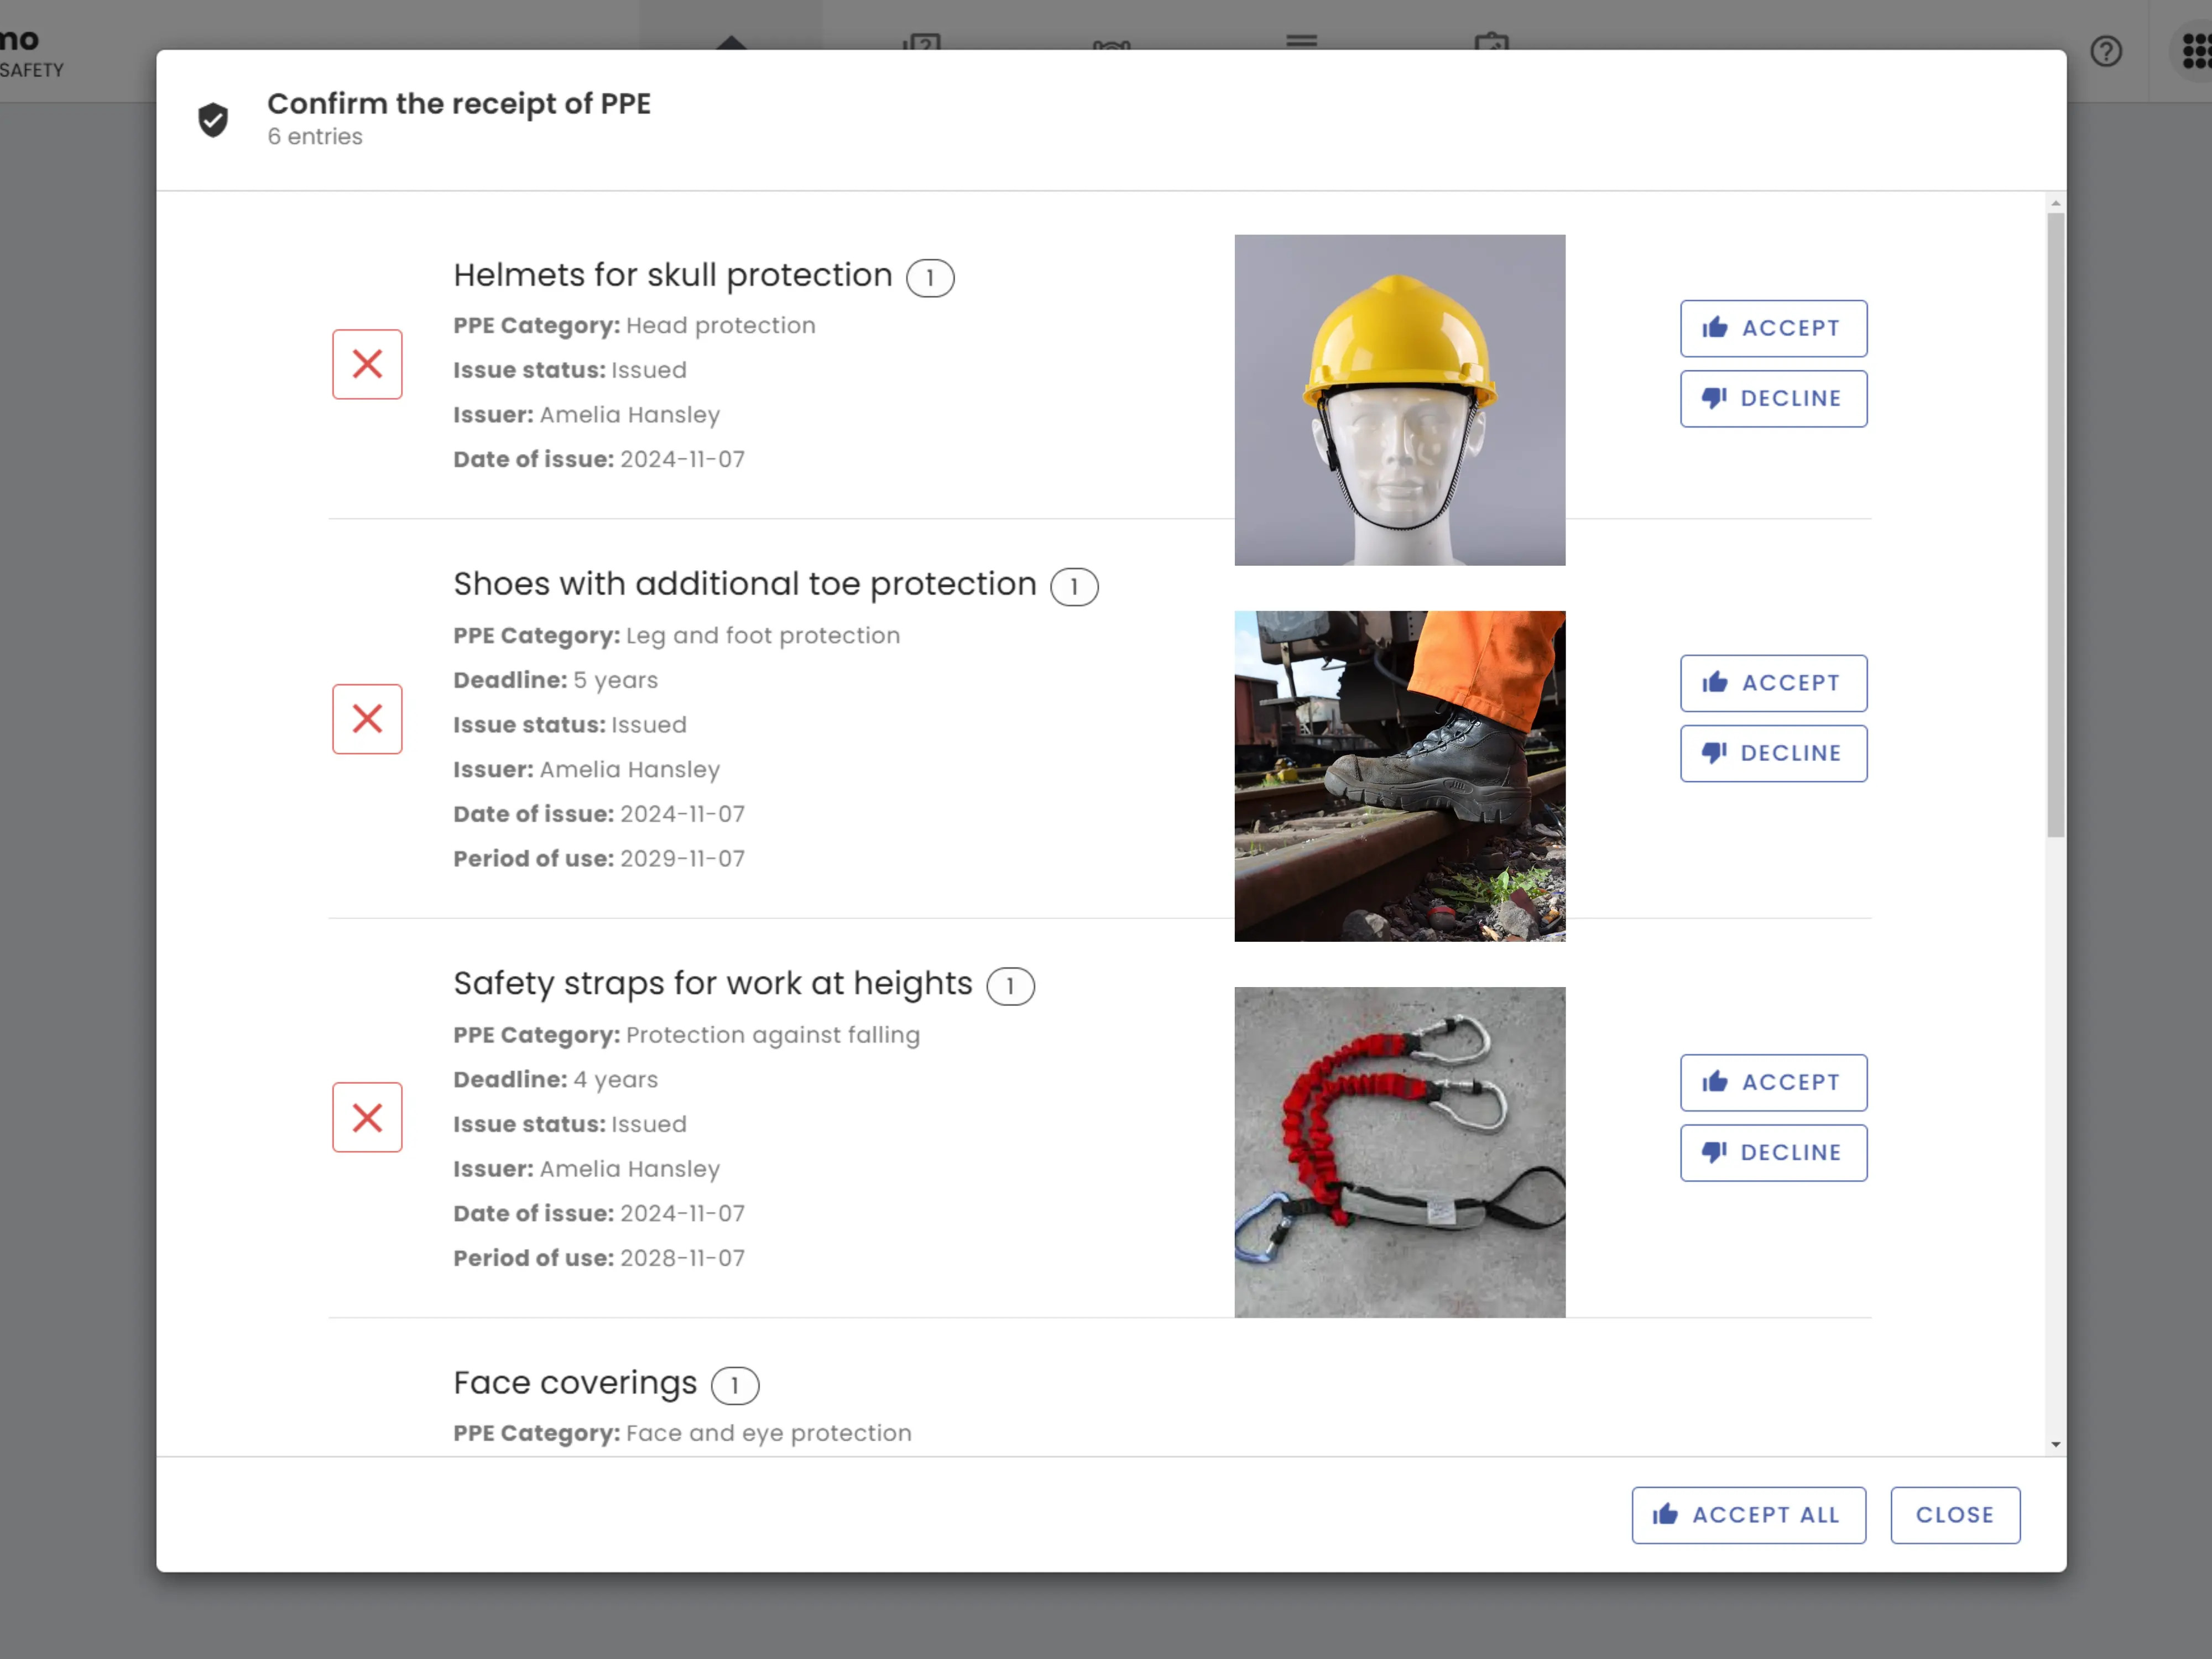Decline the Helmets for skull protection
Screen dimensions: 2212x1659
pos(1773,399)
